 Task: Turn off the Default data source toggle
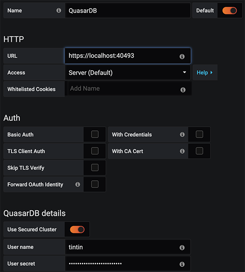[x=230, y=11]
